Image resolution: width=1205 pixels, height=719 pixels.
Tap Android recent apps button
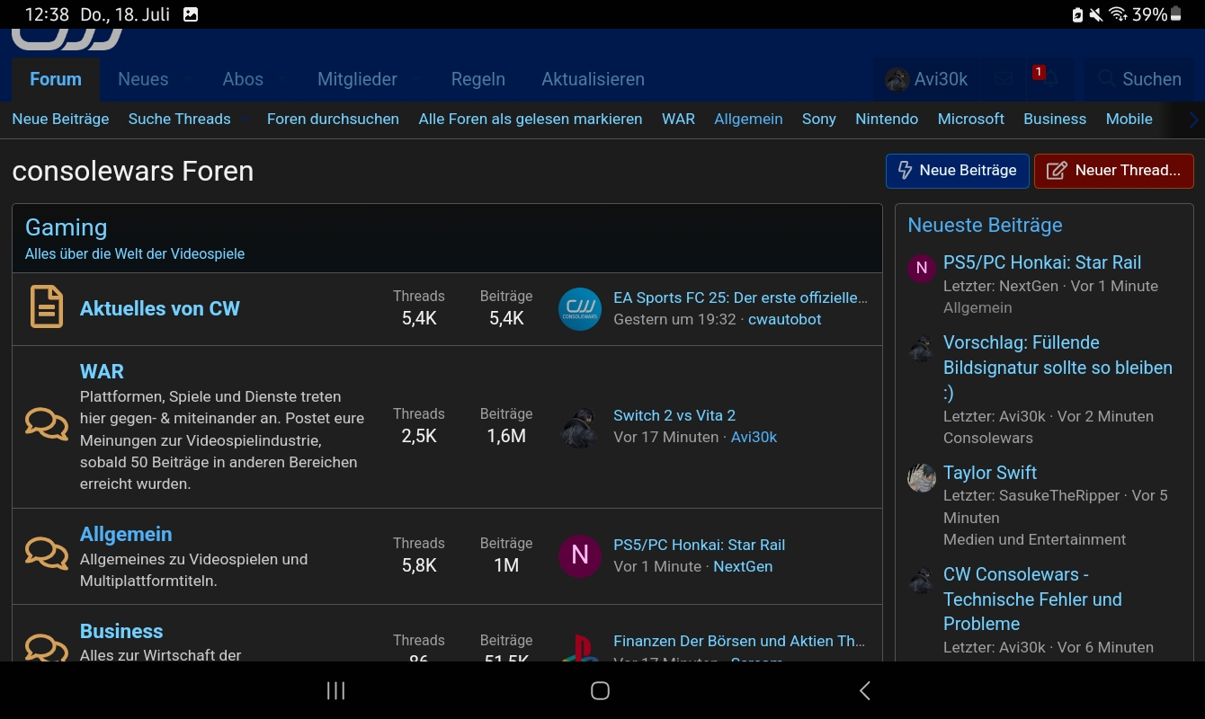335,690
